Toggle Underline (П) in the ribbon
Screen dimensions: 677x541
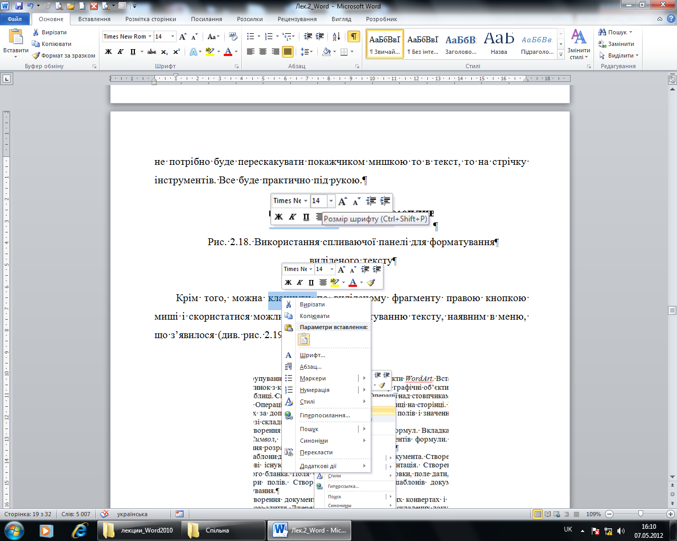pos(133,52)
